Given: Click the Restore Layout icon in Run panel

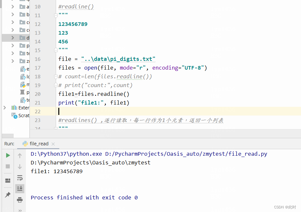Looking at the screenshot, I should [8, 180].
